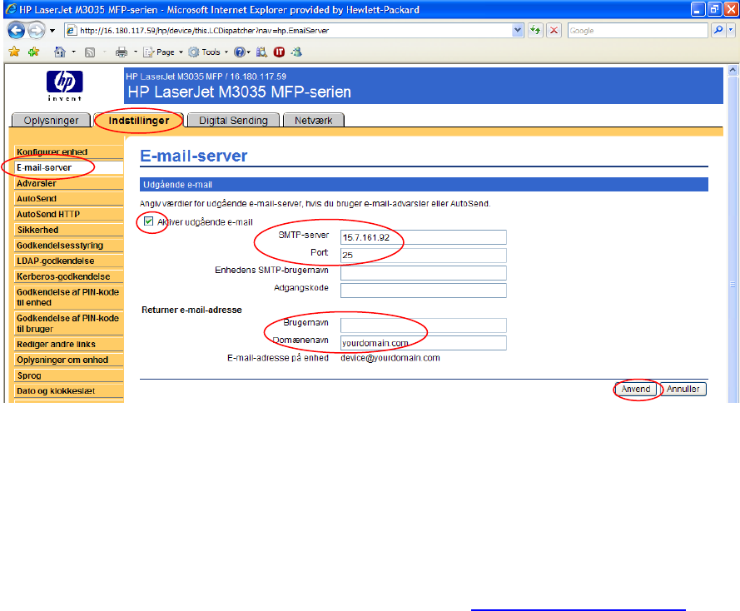740x611 pixels.
Task: Click the SMTP-server input field
Action: pos(423,237)
